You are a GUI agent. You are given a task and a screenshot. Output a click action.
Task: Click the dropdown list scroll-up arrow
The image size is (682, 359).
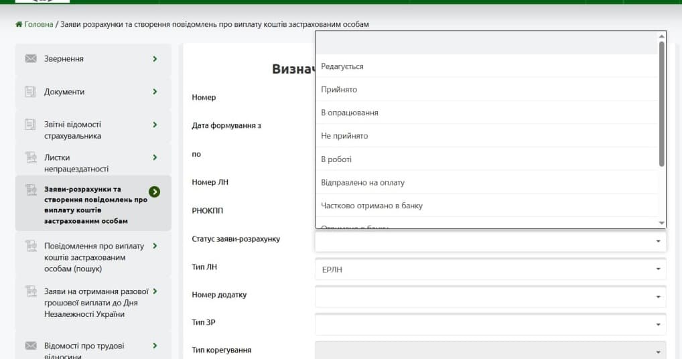(x=661, y=36)
